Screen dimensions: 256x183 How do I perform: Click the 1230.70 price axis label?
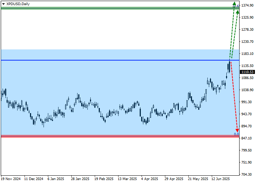click(x=247, y=42)
